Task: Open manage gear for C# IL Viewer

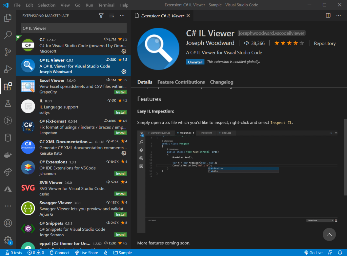Action: [124, 71]
